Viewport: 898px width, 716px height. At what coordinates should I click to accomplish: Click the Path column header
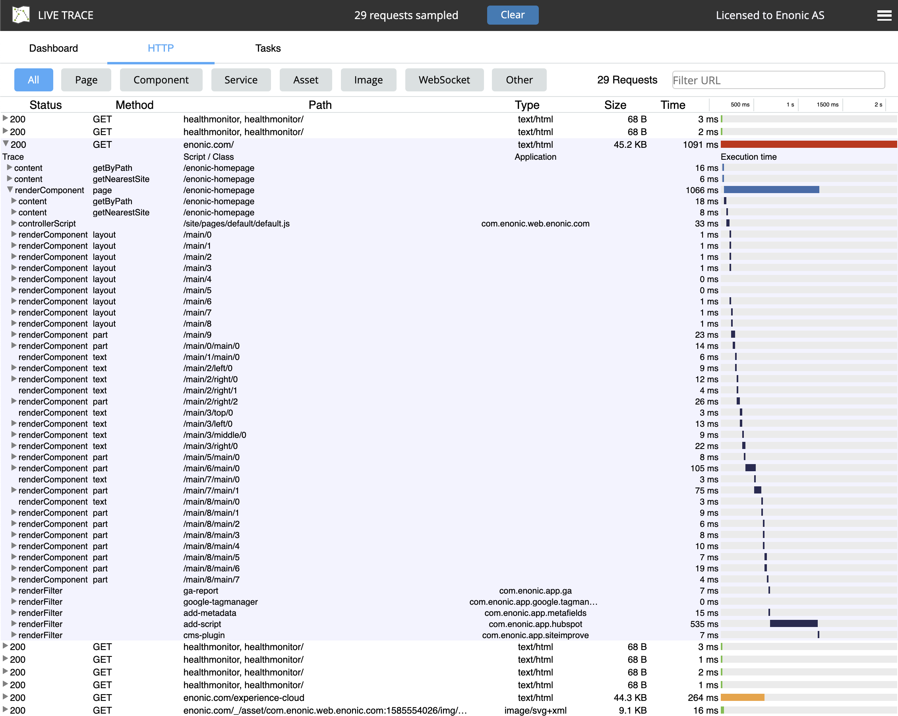[x=320, y=105]
